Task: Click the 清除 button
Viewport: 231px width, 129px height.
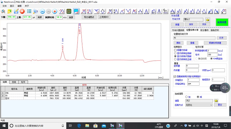Action: pos(178,43)
